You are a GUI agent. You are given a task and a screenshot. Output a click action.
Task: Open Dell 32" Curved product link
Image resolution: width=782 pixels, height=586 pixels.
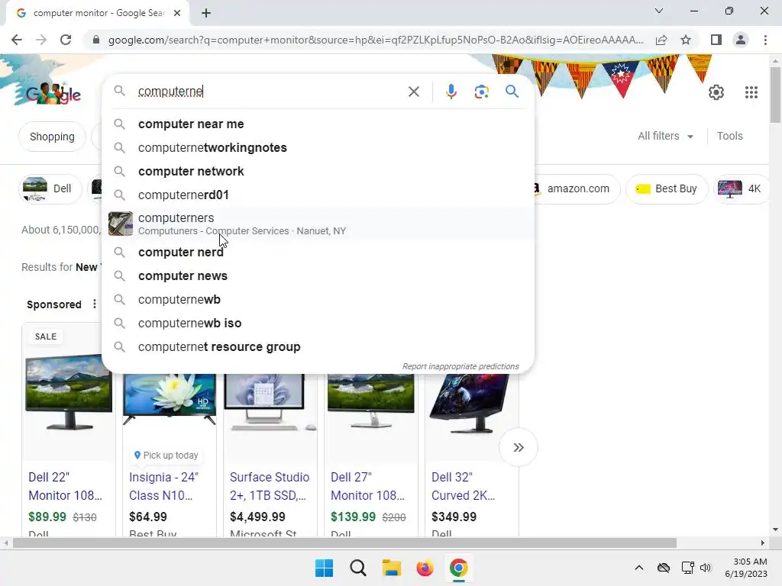464,486
